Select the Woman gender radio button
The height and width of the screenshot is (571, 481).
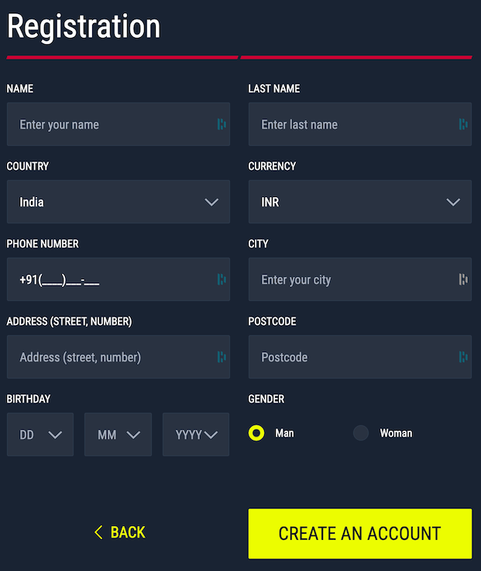(x=361, y=433)
